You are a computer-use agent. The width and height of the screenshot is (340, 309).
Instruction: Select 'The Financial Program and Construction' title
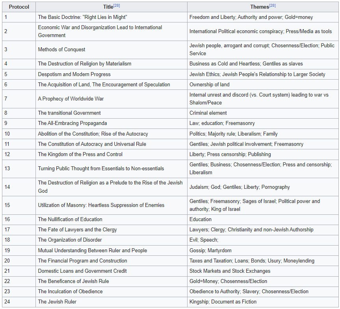click(82, 261)
